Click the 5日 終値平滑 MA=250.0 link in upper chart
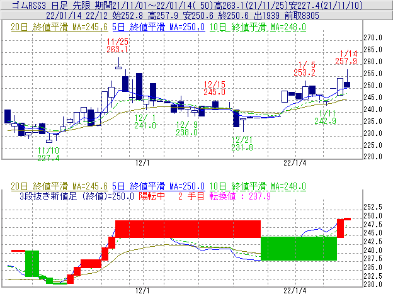The image size is (393, 299). click(159, 27)
